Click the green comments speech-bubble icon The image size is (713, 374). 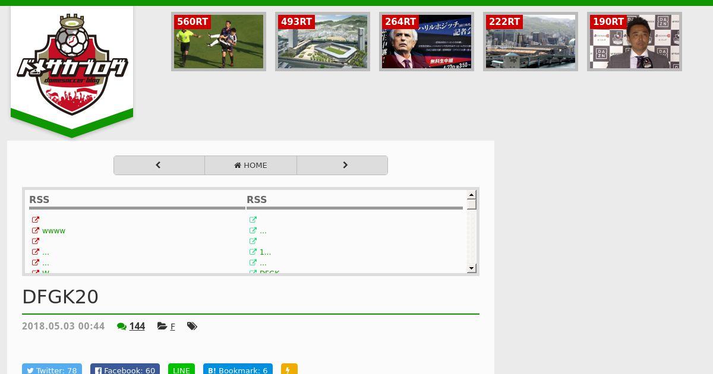point(122,327)
